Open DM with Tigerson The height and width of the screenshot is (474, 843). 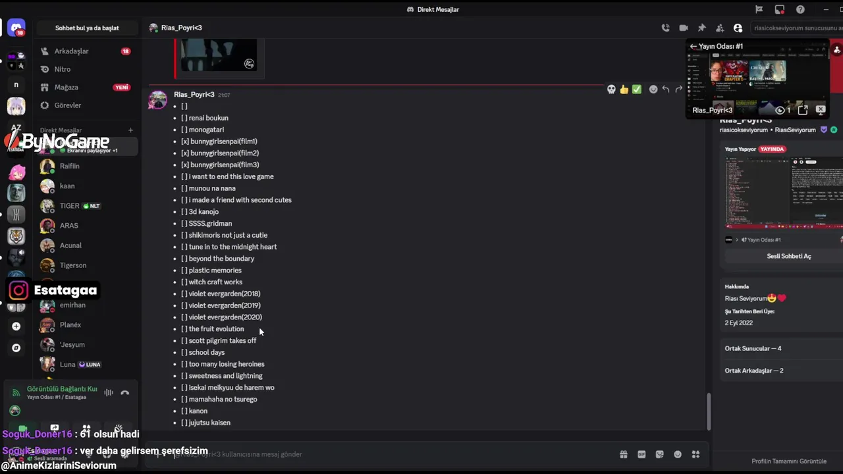coord(87,265)
